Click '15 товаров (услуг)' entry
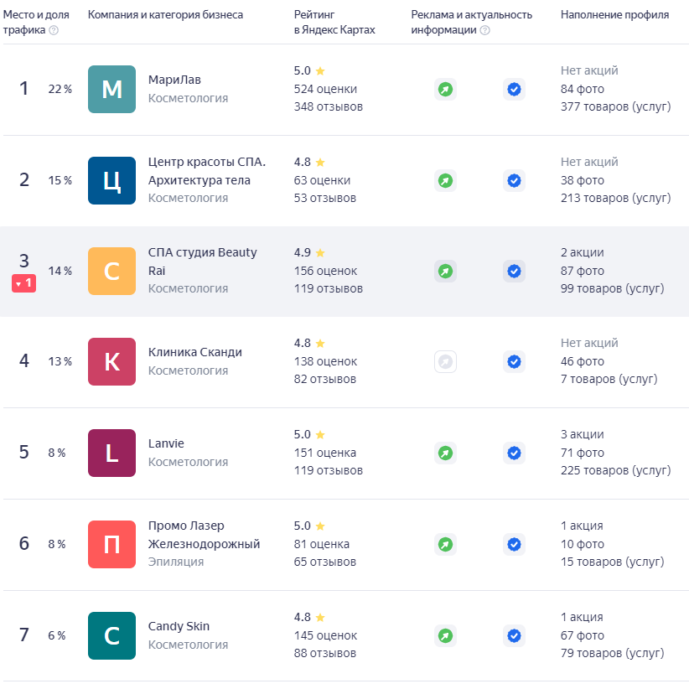Image resolution: width=689 pixels, height=689 pixels. tap(612, 562)
